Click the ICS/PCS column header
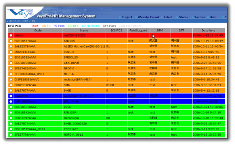235x146 pixels. pos(117,31)
